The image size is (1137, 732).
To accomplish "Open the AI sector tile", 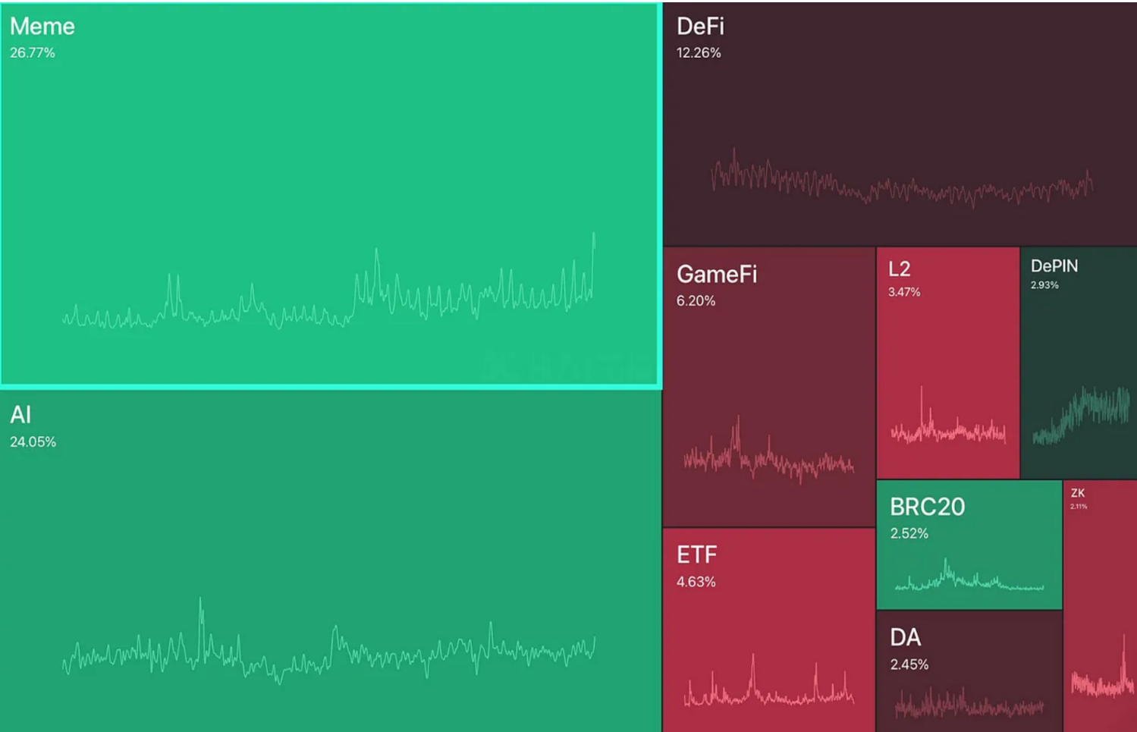I will pos(331,561).
